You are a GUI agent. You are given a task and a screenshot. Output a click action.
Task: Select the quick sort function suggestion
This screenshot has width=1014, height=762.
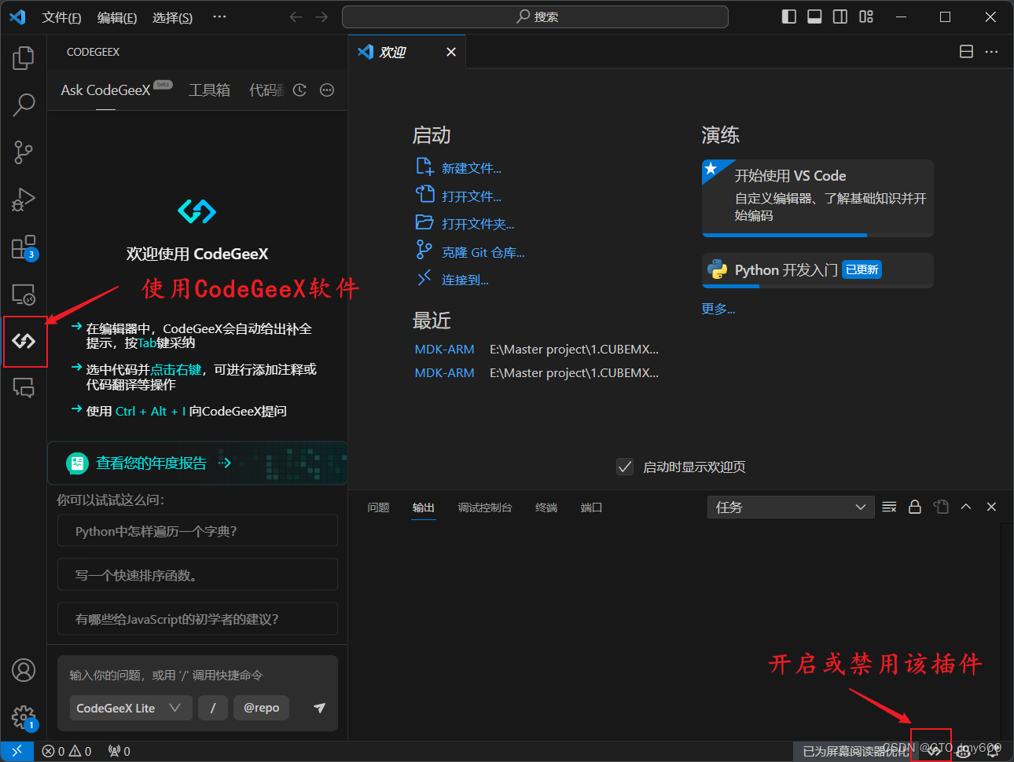click(197, 575)
